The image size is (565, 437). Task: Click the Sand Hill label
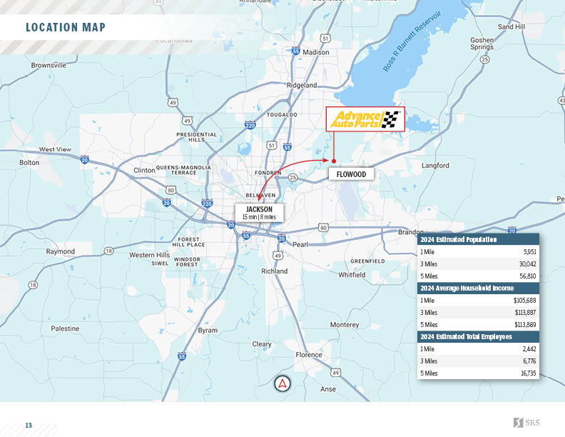point(511,26)
